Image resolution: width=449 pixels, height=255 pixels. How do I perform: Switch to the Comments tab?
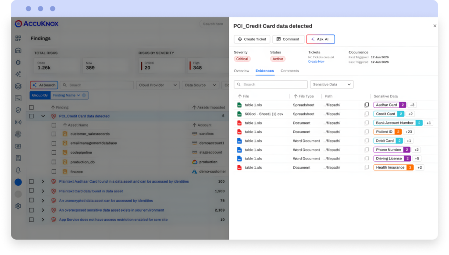pos(289,71)
